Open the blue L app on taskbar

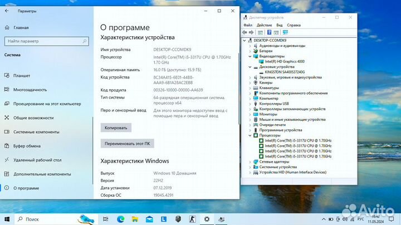[164, 219]
